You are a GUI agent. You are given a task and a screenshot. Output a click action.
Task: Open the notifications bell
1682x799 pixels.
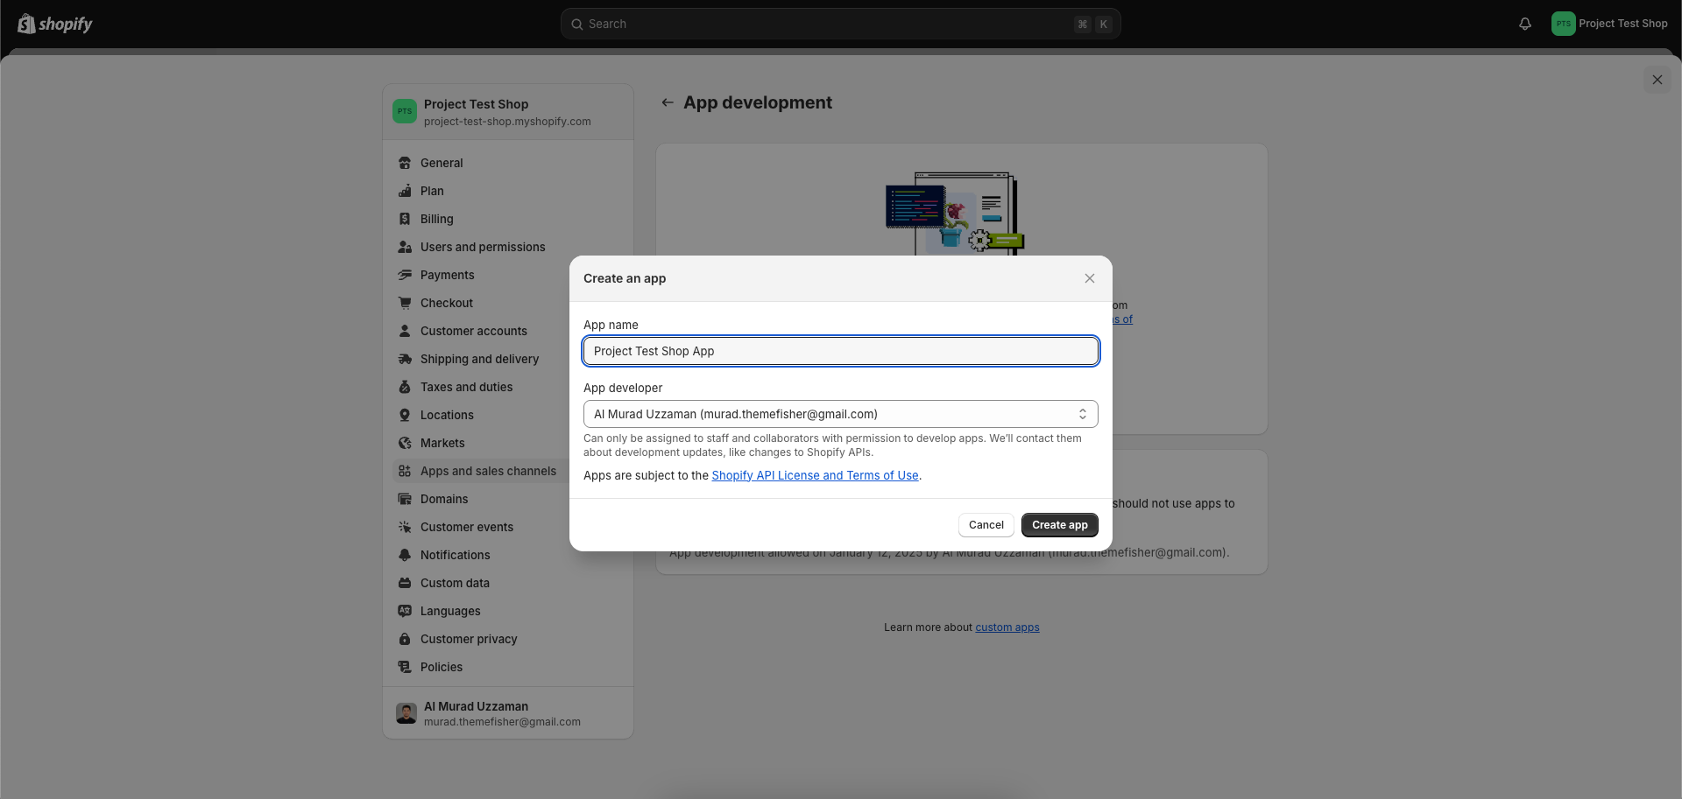click(1524, 24)
